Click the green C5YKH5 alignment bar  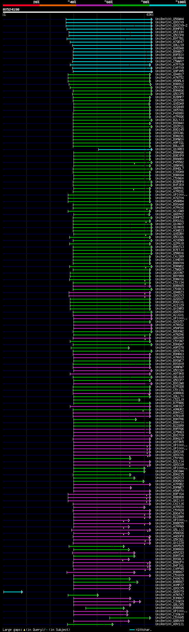point(130,618)
